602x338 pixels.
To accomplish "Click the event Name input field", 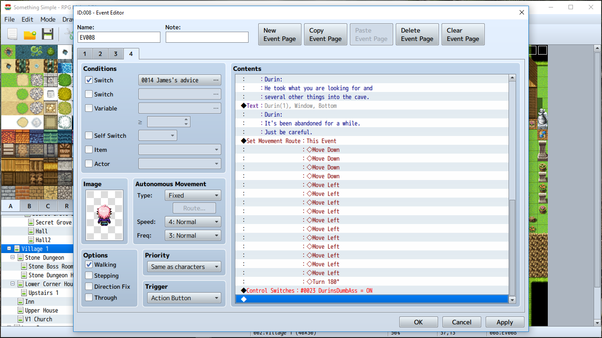I will pos(119,37).
